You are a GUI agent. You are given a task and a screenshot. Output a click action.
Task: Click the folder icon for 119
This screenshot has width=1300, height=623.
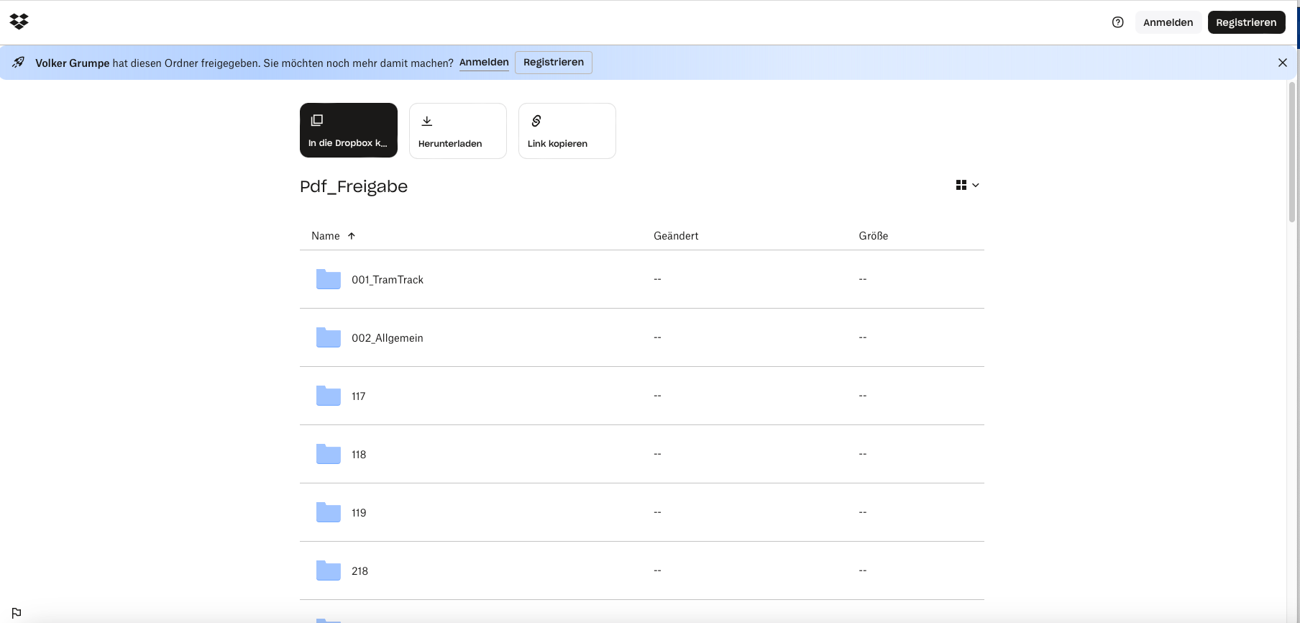pyautogui.click(x=329, y=512)
